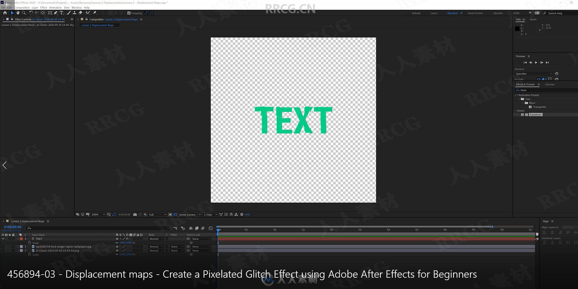578x289 pixels.
Task: Toggle fx switch on TEXT layer
Action: coord(127,239)
